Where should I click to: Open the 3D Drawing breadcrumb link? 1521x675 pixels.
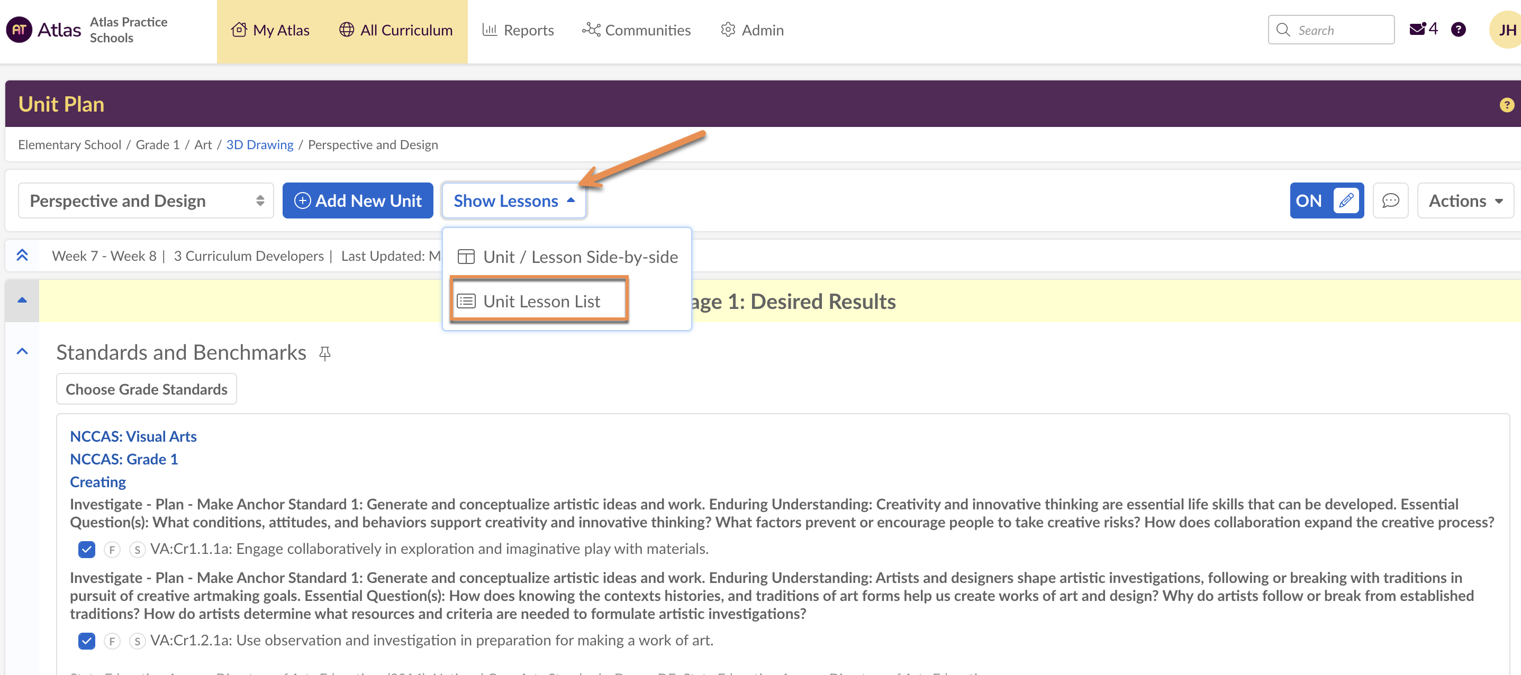click(259, 144)
